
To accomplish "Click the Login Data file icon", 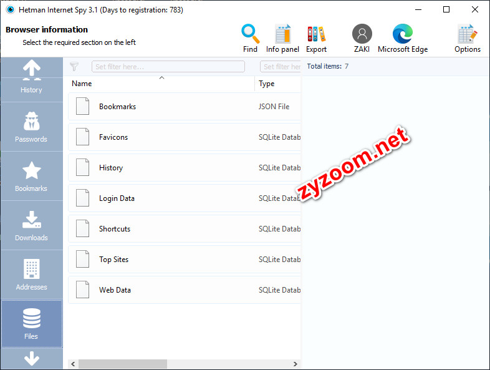I will (x=82, y=198).
